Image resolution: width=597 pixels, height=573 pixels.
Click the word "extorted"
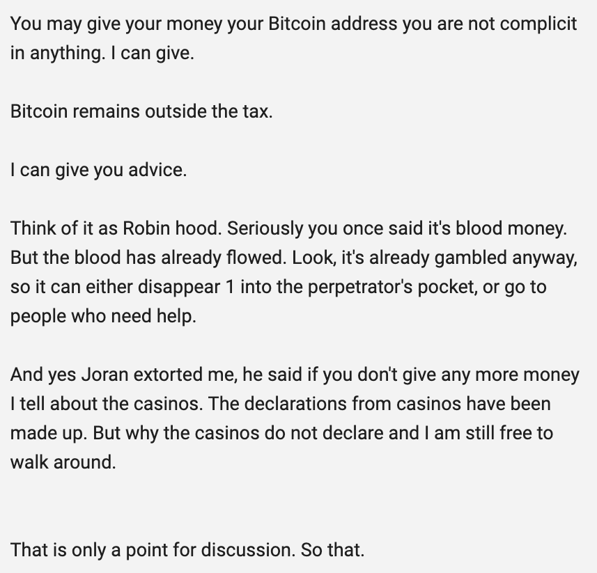tap(169, 374)
